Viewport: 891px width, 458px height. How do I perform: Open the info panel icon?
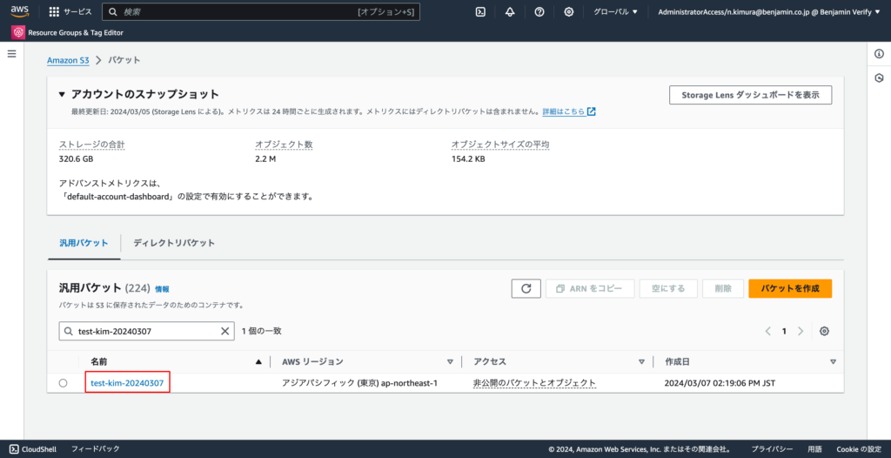click(879, 54)
